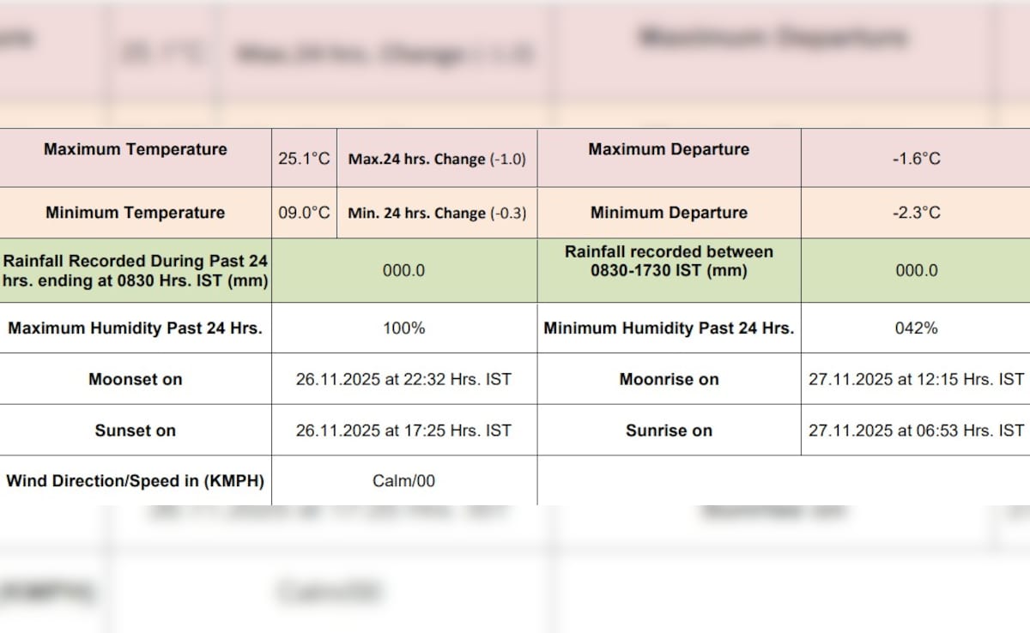Click the -1.6°C departure value
1030x633 pixels.
(916, 158)
